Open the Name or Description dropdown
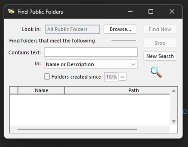The width and height of the screenshot is (188, 147). pyautogui.click(x=91, y=64)
